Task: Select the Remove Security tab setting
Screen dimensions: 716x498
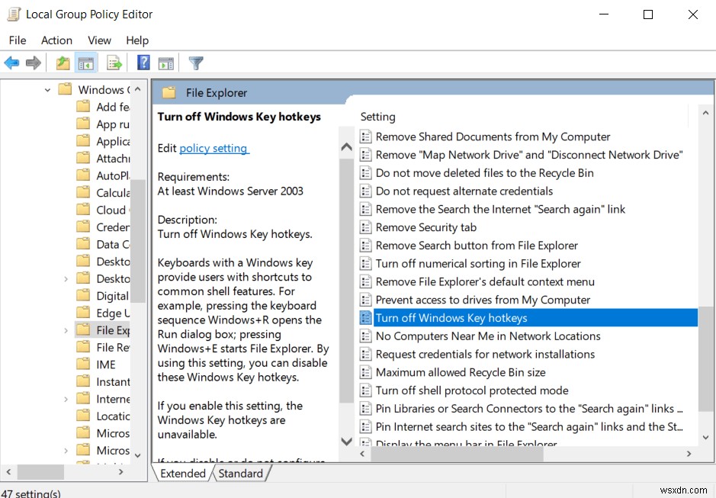Action: click(x=427, y=227)
